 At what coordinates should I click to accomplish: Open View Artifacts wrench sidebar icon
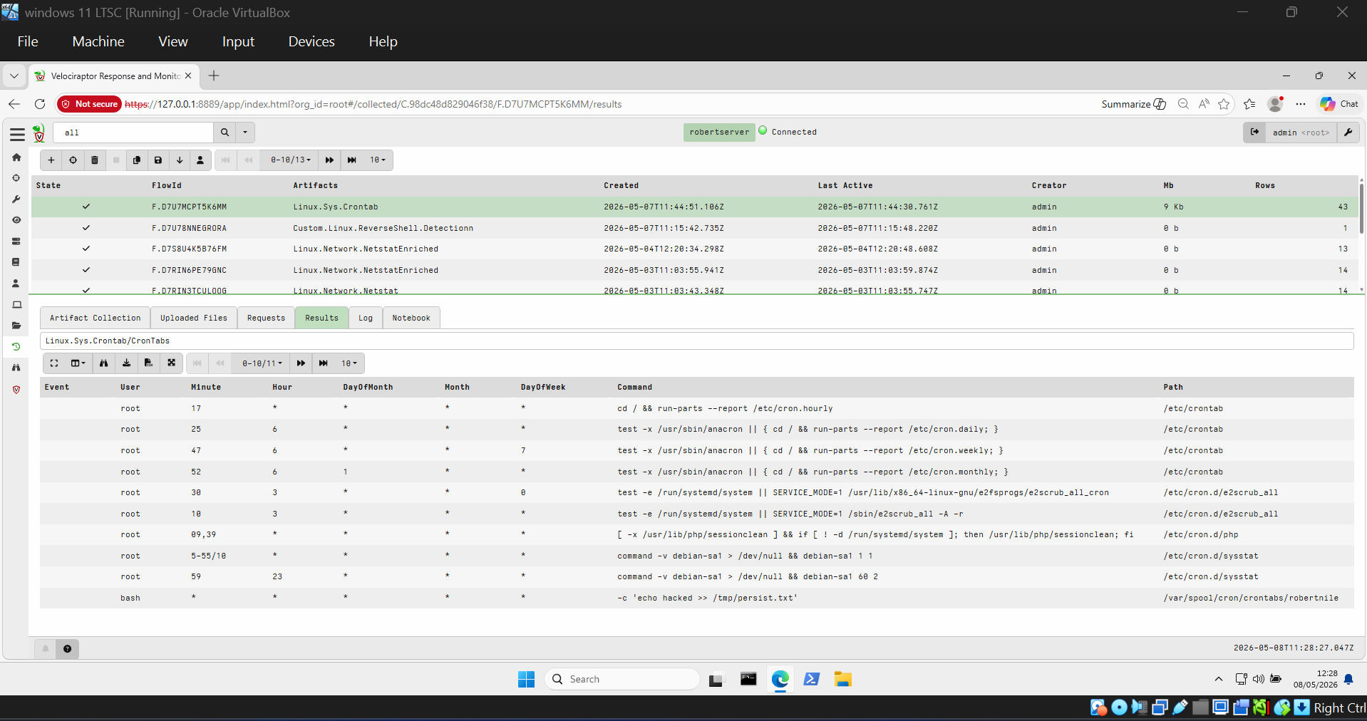(16, 199)
